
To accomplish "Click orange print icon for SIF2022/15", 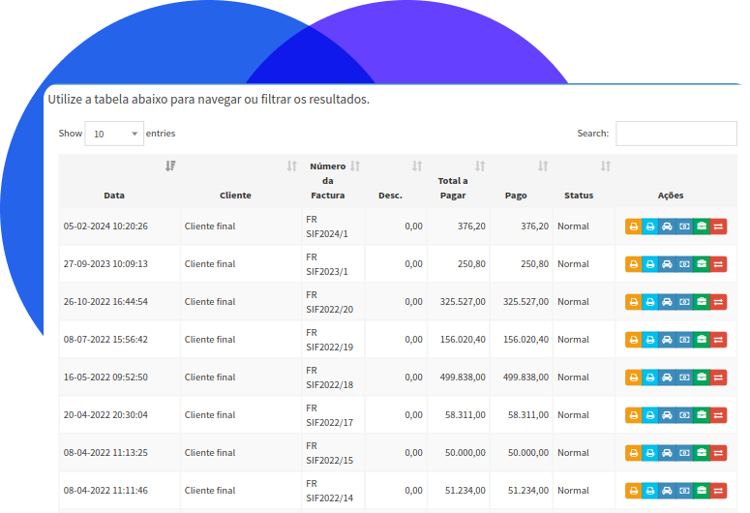I will click(633, 453).
